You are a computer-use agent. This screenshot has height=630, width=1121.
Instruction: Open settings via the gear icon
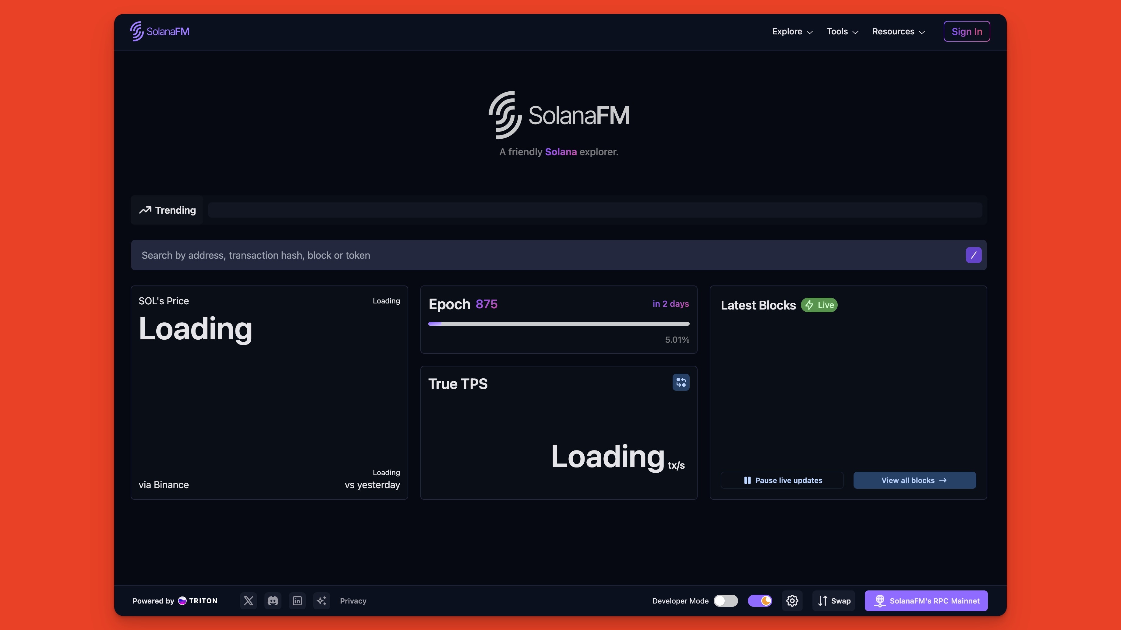[x=792, y=600]
